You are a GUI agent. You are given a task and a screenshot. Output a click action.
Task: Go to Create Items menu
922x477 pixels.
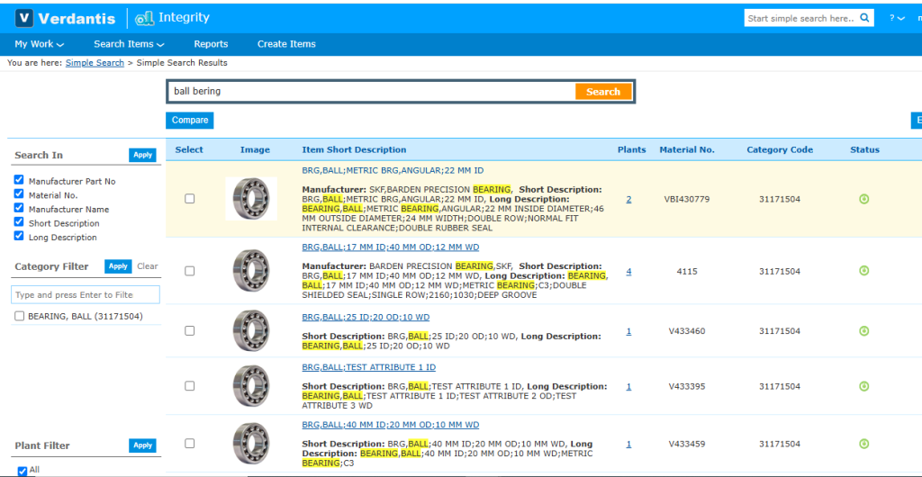[286, 44]
